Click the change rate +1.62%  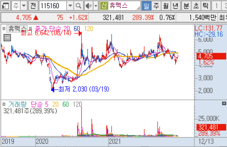click(x=78, y=18)
